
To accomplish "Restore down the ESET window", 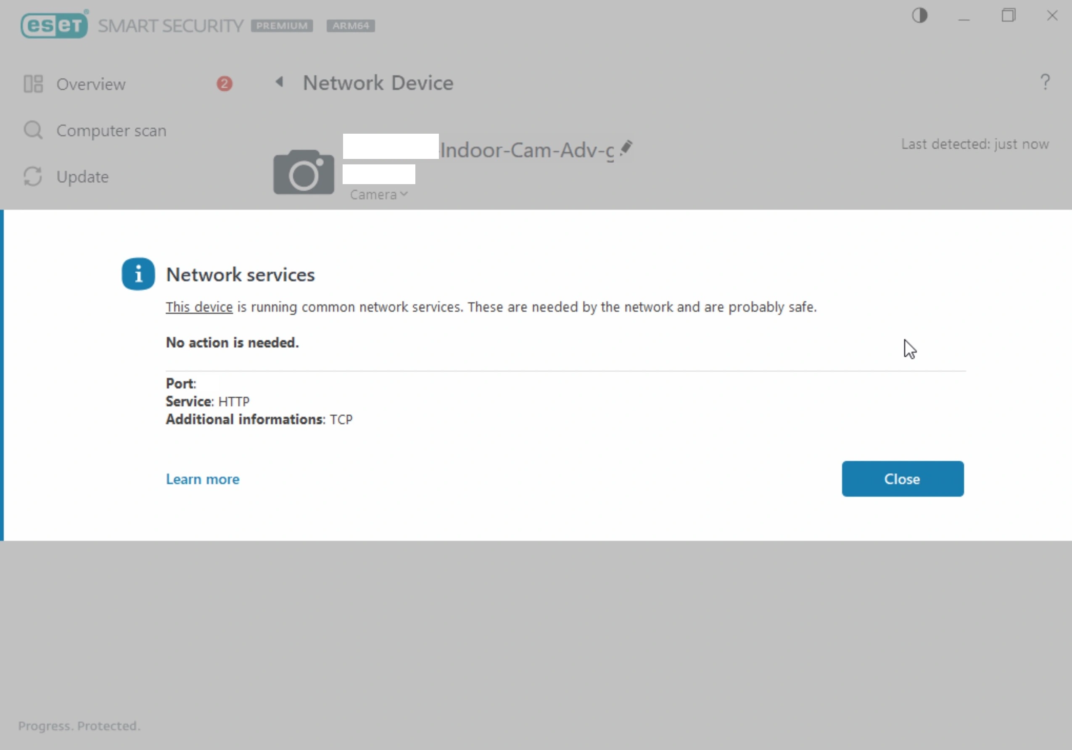I will point(1008,16).
